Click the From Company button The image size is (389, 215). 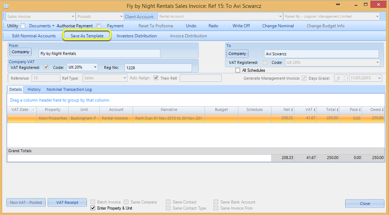[20, 52]
